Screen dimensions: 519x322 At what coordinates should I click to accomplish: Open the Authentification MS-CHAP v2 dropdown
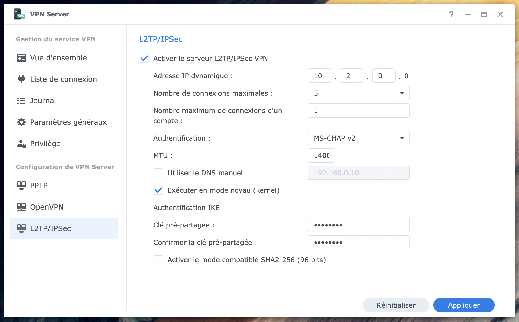pyautogui.click(x=358, y=138)
